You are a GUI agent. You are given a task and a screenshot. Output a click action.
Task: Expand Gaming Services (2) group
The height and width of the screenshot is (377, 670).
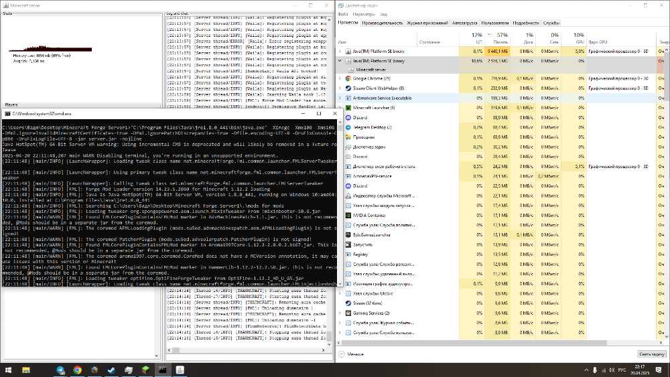340,313
